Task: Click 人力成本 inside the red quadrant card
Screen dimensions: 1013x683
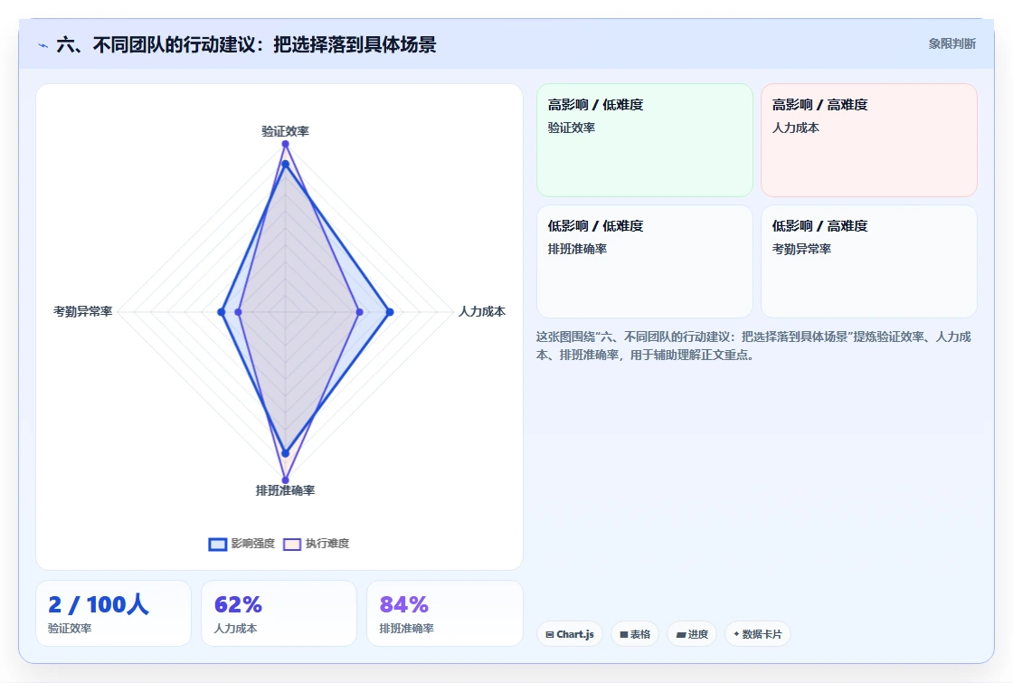Action: (795, 128)
